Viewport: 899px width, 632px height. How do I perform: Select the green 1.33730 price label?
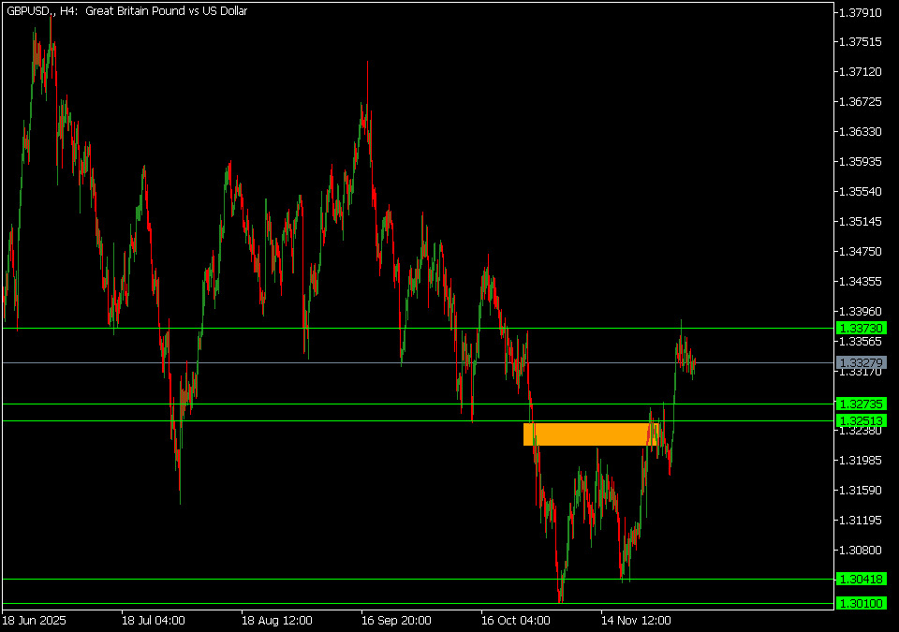click(x=862, y=329)
